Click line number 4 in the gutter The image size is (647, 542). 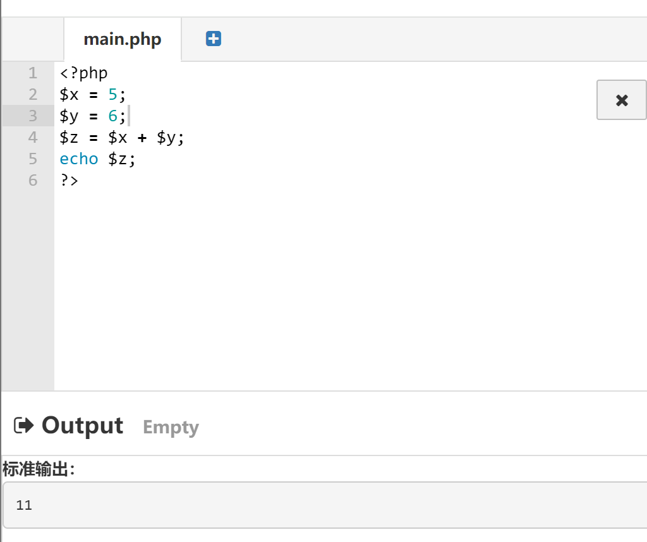33,137
